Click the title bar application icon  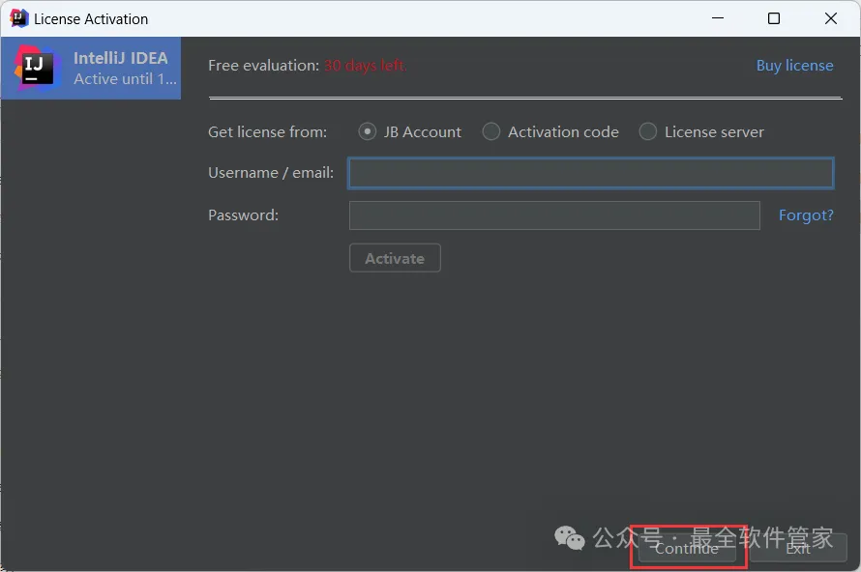[x=18, y=18]
